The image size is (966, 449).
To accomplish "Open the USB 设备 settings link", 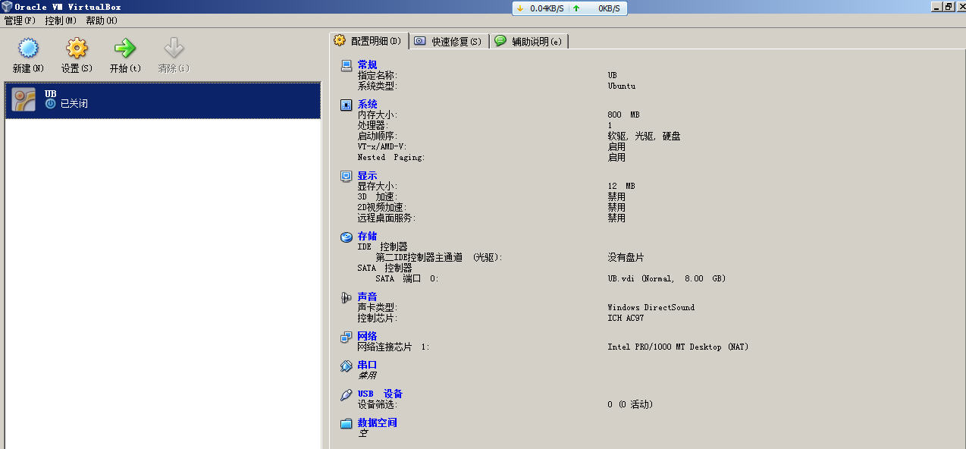I will [380, 394].
